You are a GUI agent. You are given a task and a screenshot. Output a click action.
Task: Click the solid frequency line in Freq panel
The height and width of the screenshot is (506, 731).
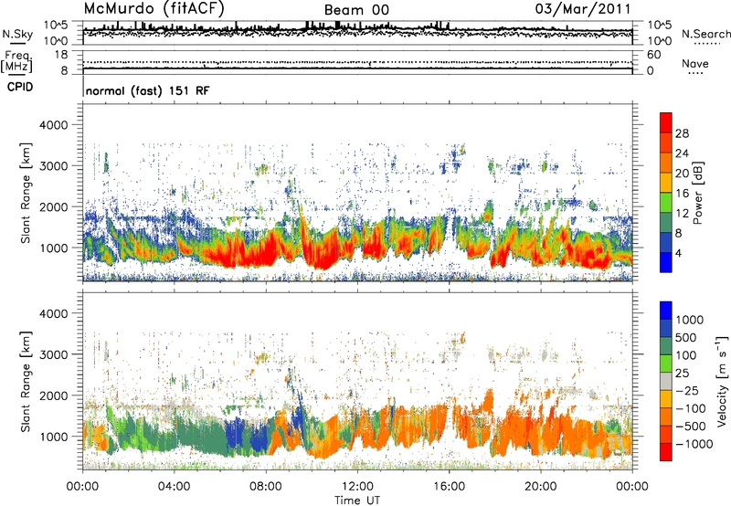[x=357, y=69]
